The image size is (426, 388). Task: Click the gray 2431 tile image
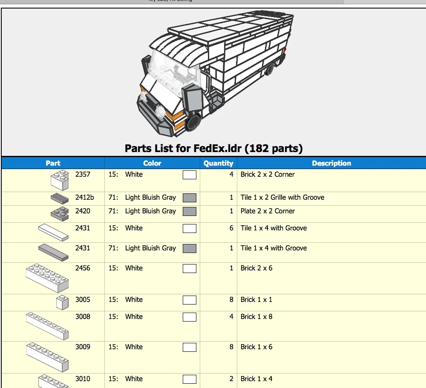(53, 253)
